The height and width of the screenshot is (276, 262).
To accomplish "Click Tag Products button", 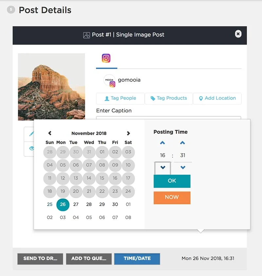I will (169, 98).
